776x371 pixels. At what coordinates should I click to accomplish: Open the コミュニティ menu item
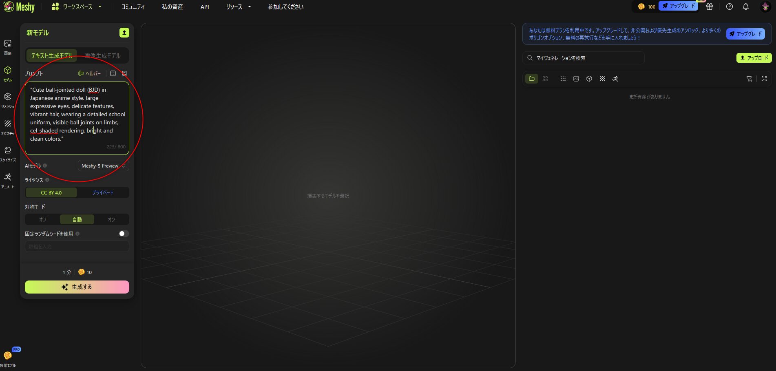coord(133,7)
